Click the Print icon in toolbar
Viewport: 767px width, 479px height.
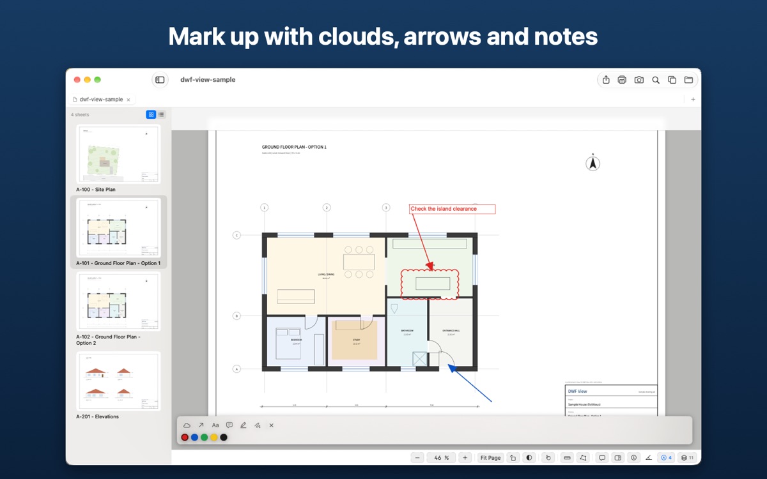pos(622,80)
